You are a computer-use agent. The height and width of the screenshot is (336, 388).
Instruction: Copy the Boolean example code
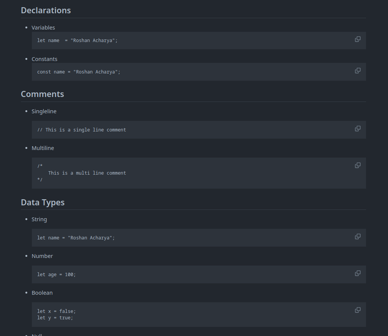(x=357, y=310)
